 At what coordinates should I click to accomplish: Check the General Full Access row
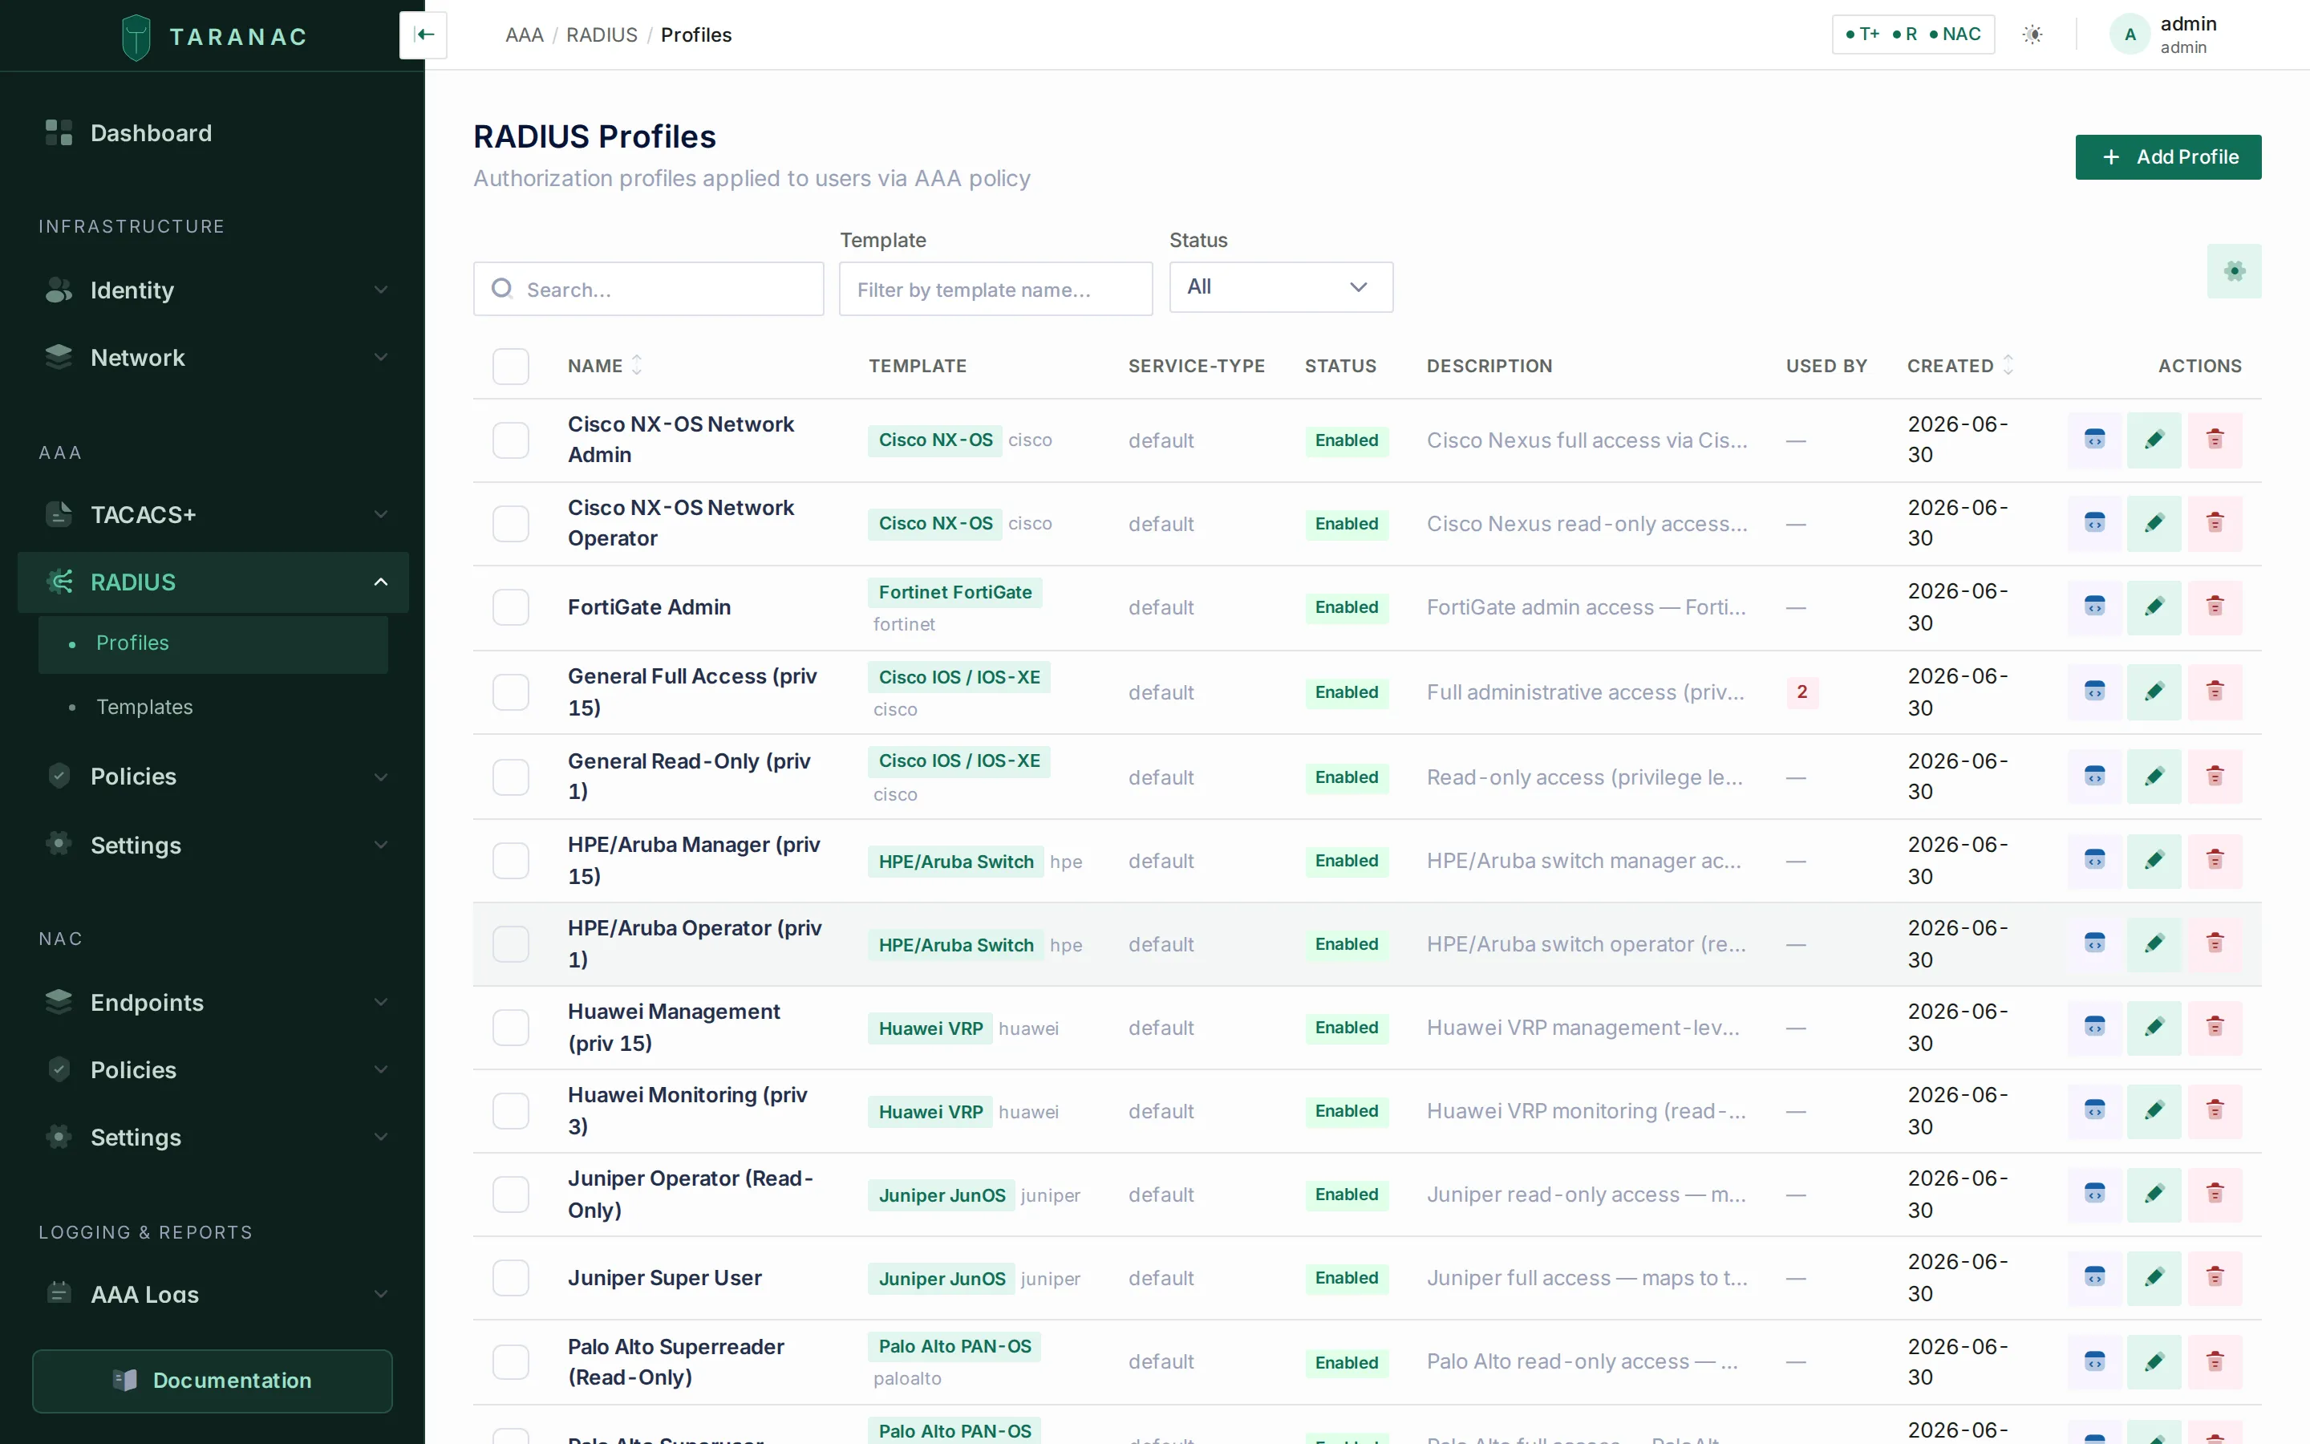[x=511, y=692]
